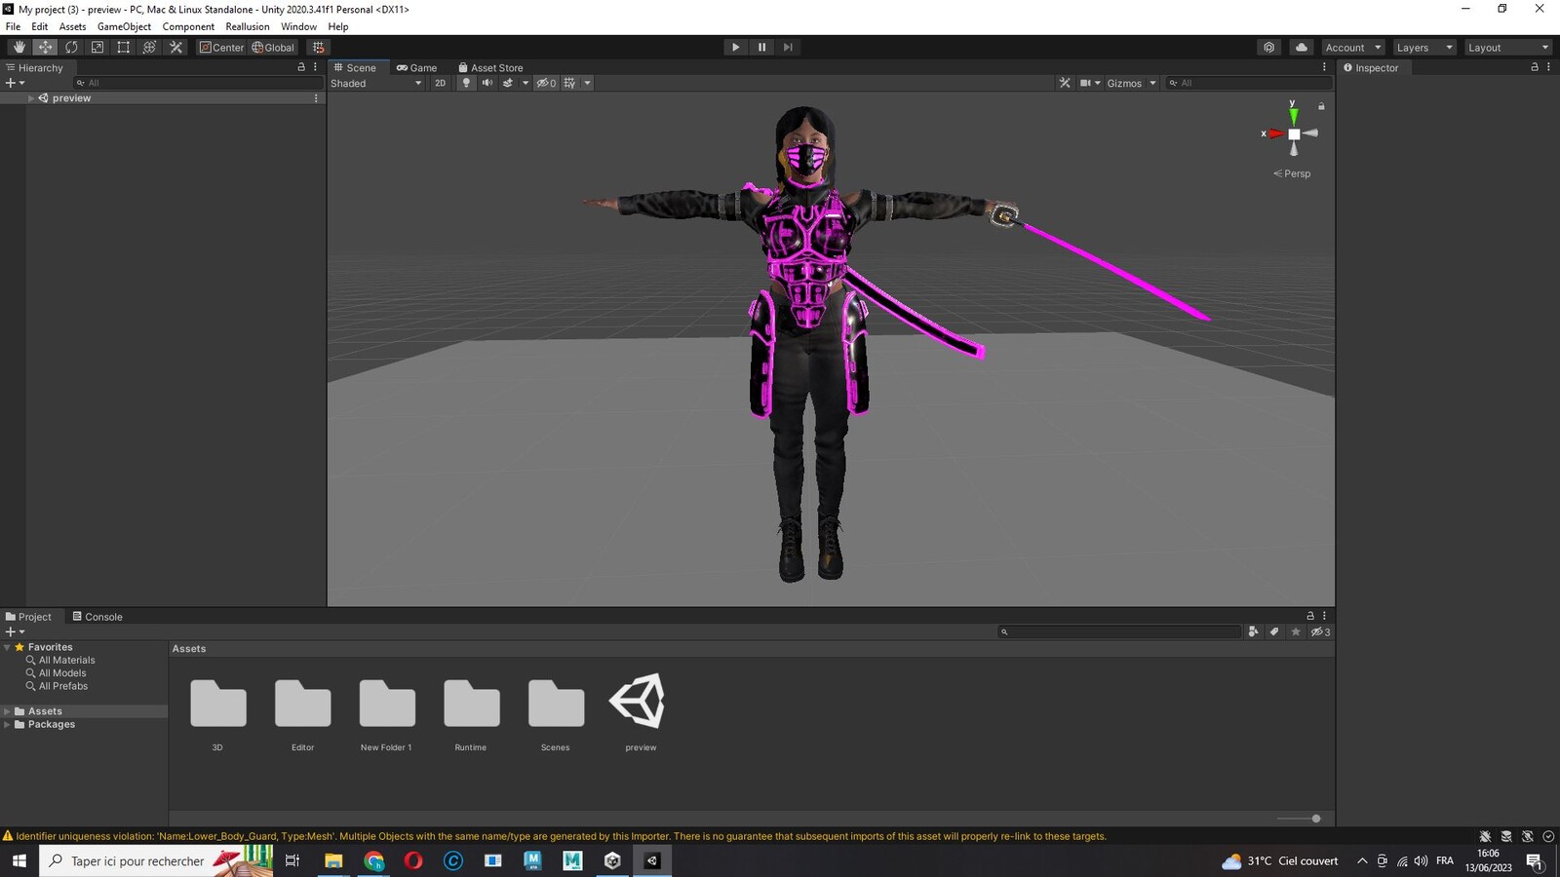This screenshot has height=877, width=1560.
Task: Search assets by type icon
Action: tap(1253, 631)
